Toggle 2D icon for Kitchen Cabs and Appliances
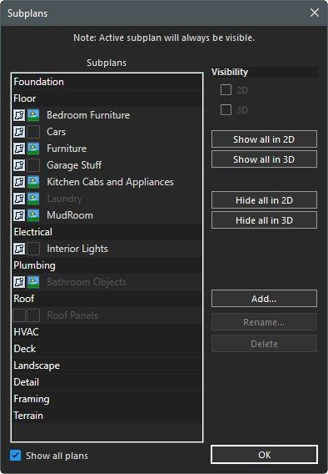 [19, 182]
